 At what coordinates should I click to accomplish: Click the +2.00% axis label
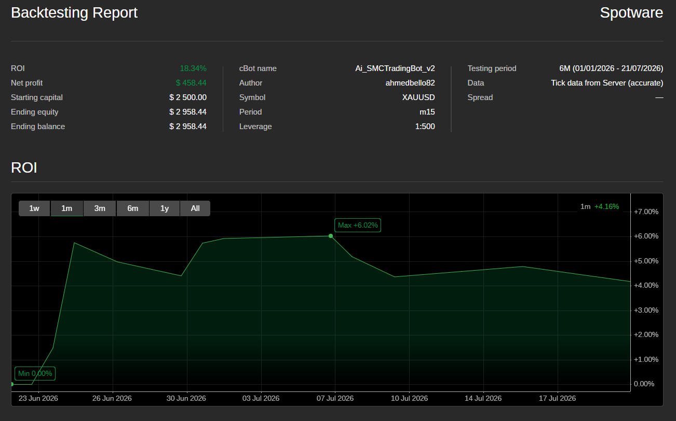click(x=646, y=334)
